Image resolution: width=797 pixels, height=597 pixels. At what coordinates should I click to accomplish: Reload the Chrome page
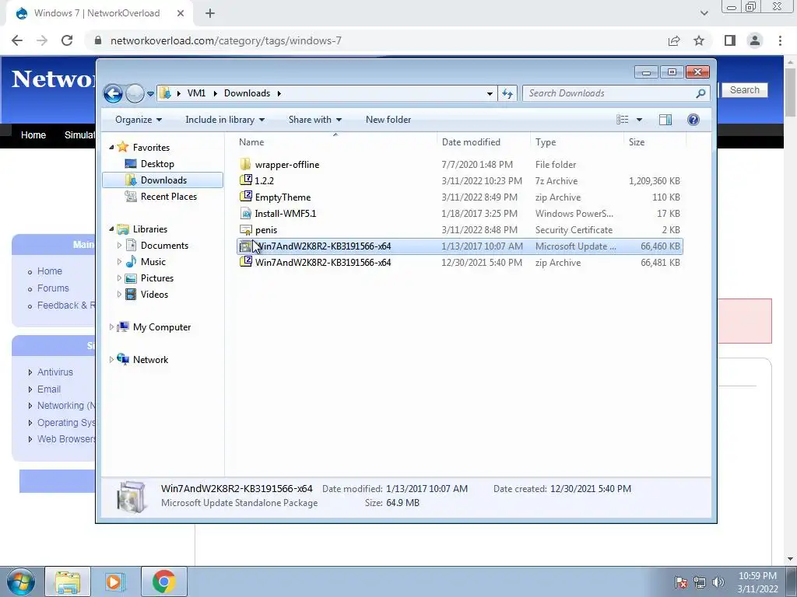67,40
